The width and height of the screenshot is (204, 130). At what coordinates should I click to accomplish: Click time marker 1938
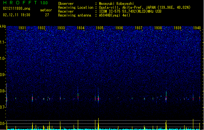click(x=158, y=28)
